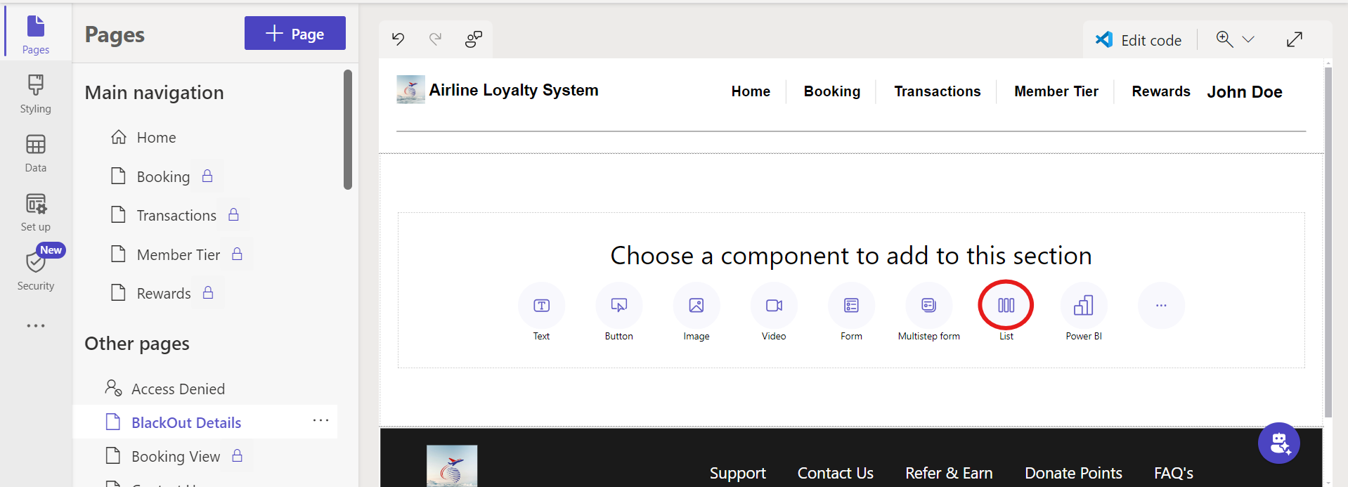The height and width of the screenshot is (487, 1348).
Task: Click the Edit code button
Action: (1139, 40)
